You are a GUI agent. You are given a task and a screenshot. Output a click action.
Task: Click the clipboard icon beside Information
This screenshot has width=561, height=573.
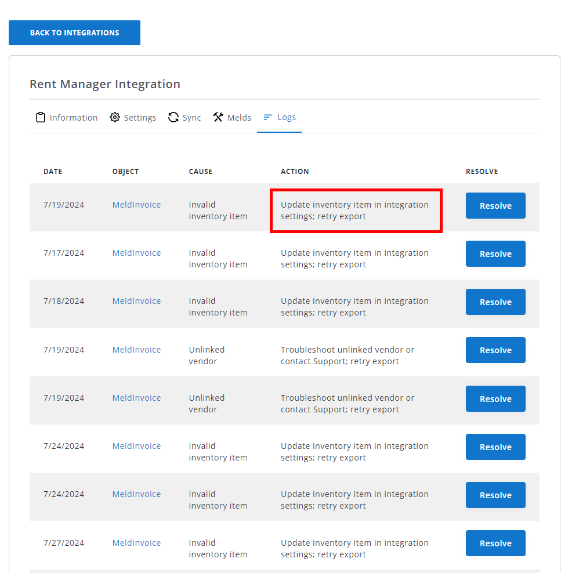pyautogui.click(x=41, y=118)
